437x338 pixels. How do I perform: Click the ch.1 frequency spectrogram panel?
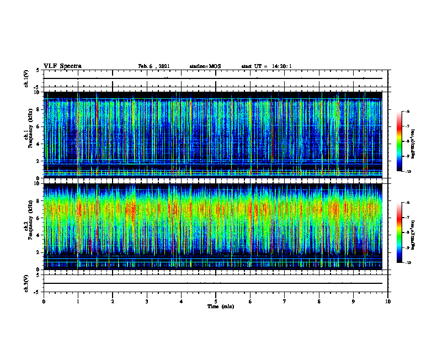tap(213, 135)
